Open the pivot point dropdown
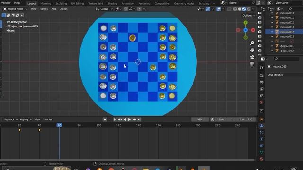This screenshot has height=170, width=303. point(118,9)
